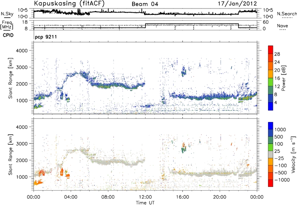The image size is (297, 205).
Task: Click the 'N.Sky' legend label
Action: [x=7, y=14]
